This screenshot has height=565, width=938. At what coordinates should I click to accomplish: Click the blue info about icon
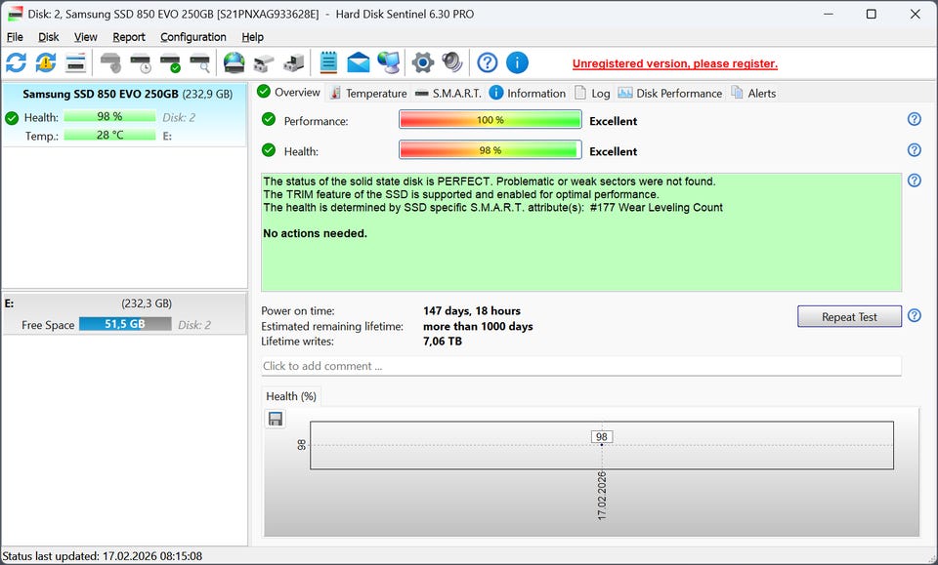[x=517, y=63]
